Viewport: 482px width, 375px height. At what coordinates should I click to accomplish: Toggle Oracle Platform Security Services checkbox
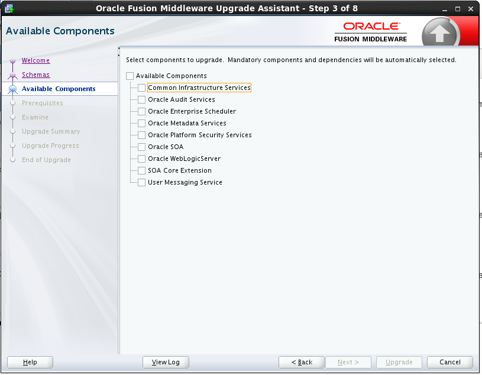[141, 135]
